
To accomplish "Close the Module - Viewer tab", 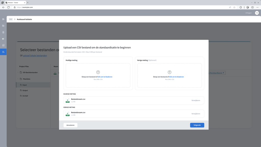I will click(25, 3).
